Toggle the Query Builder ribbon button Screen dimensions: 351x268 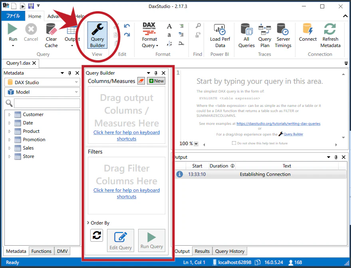coord(97,35)
